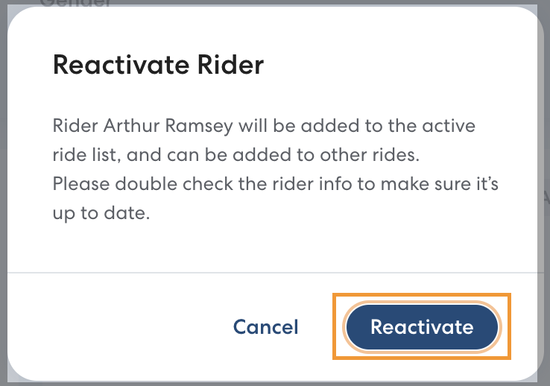This screenshot has width=550, height=386.
Task: Confirm reactivating rider Arthur Ramsey
Action: point(422,326)
